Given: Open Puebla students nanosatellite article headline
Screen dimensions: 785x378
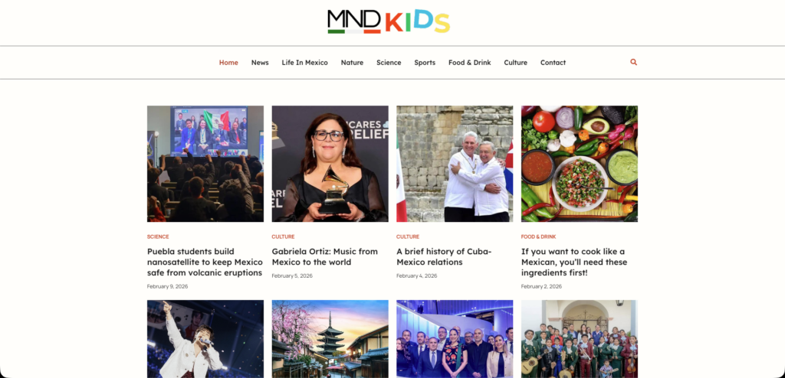Looking at the screenshot, I should click(x=205, y=262).
